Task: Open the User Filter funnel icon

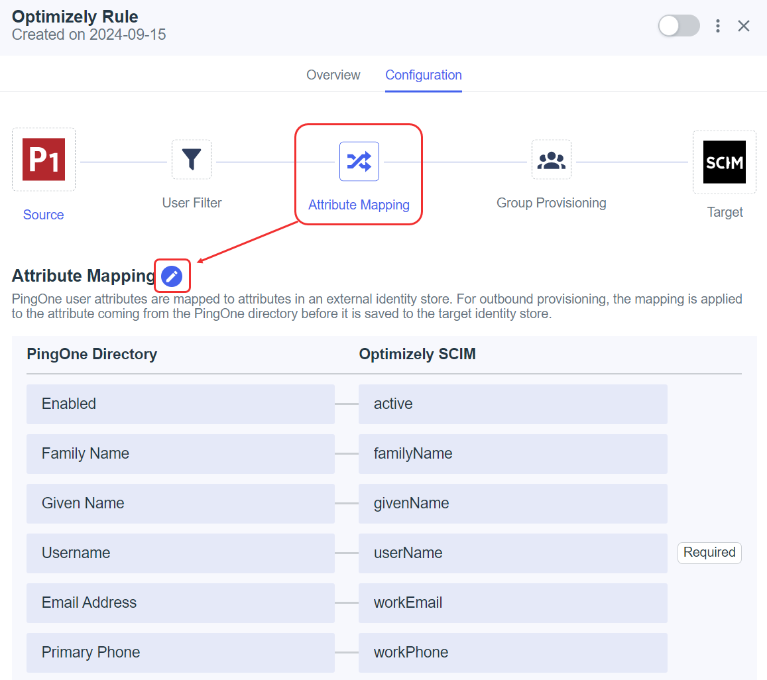Action: coord(192,160)
